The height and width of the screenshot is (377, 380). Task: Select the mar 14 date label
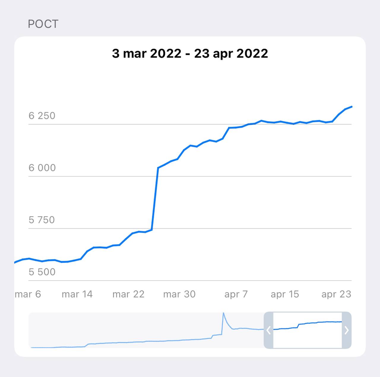(77, 294)
